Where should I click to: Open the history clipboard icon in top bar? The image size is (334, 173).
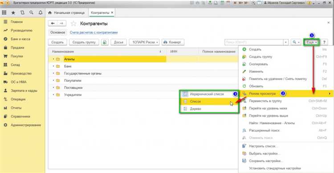[22, 13]
